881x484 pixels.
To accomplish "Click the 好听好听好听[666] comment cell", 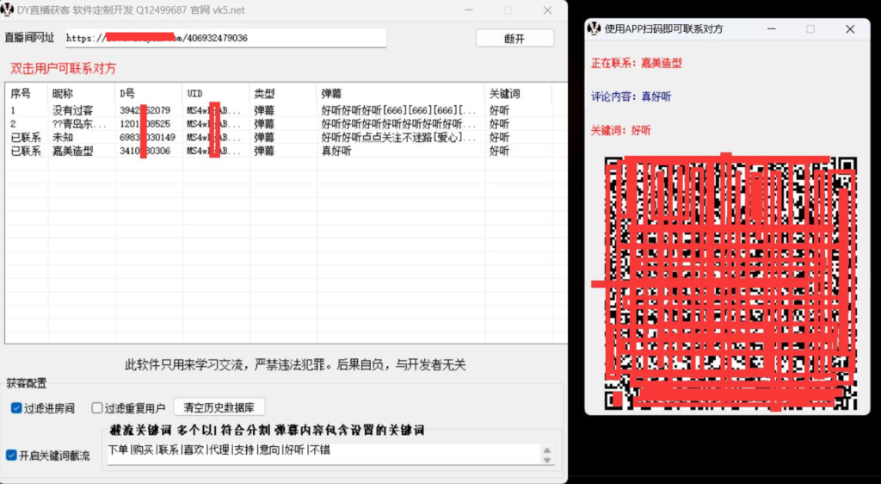I will pyautogui.click(x=399, y=110).
